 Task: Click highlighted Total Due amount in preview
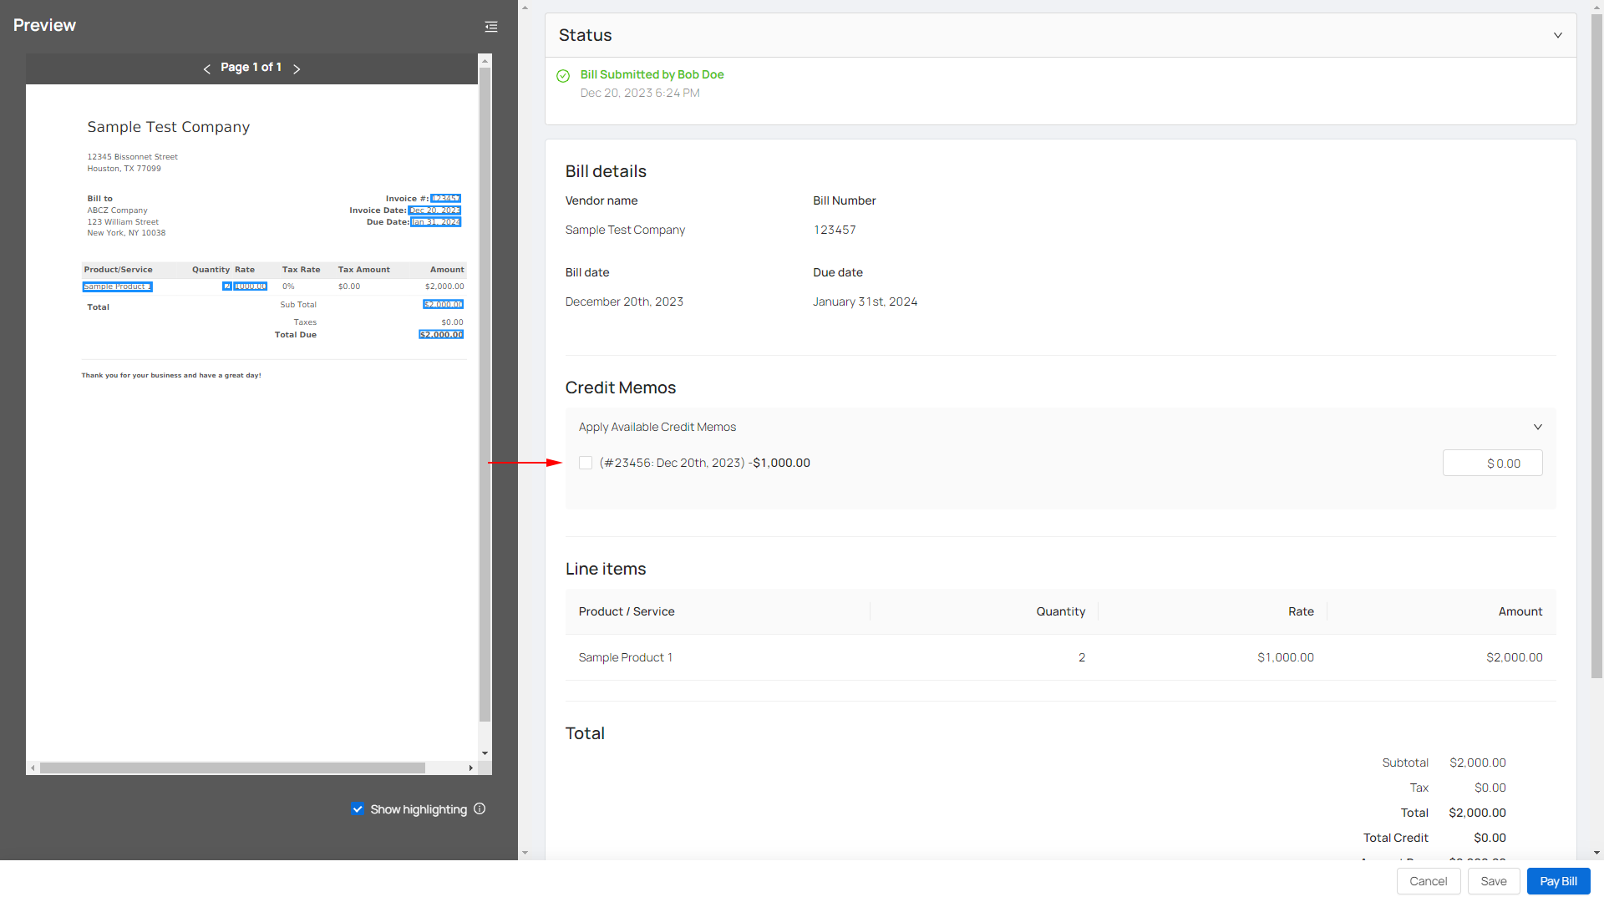click(x=441, y=335)
